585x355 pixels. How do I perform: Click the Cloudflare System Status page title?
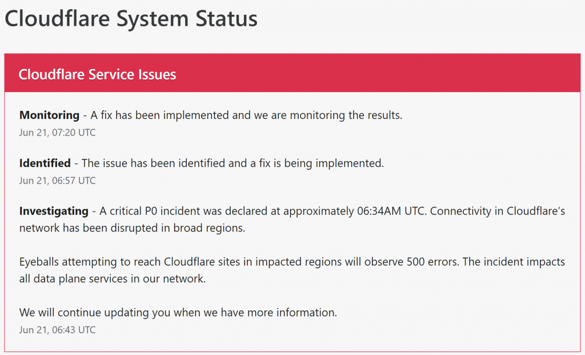coord(131,19)
